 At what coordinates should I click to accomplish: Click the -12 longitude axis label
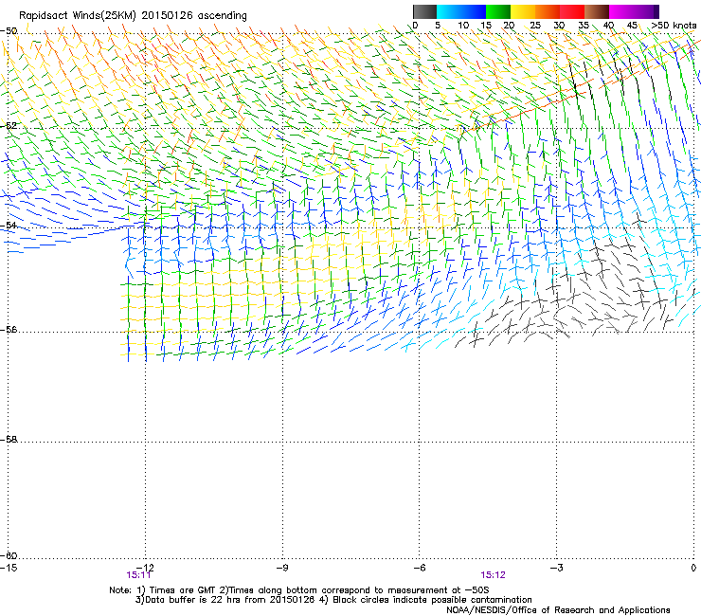145,568
